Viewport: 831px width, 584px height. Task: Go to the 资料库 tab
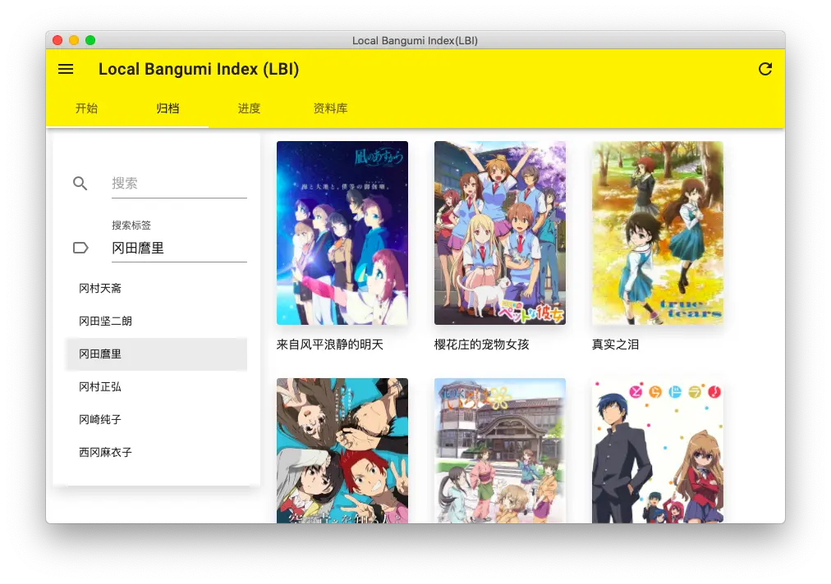(330, 108)
